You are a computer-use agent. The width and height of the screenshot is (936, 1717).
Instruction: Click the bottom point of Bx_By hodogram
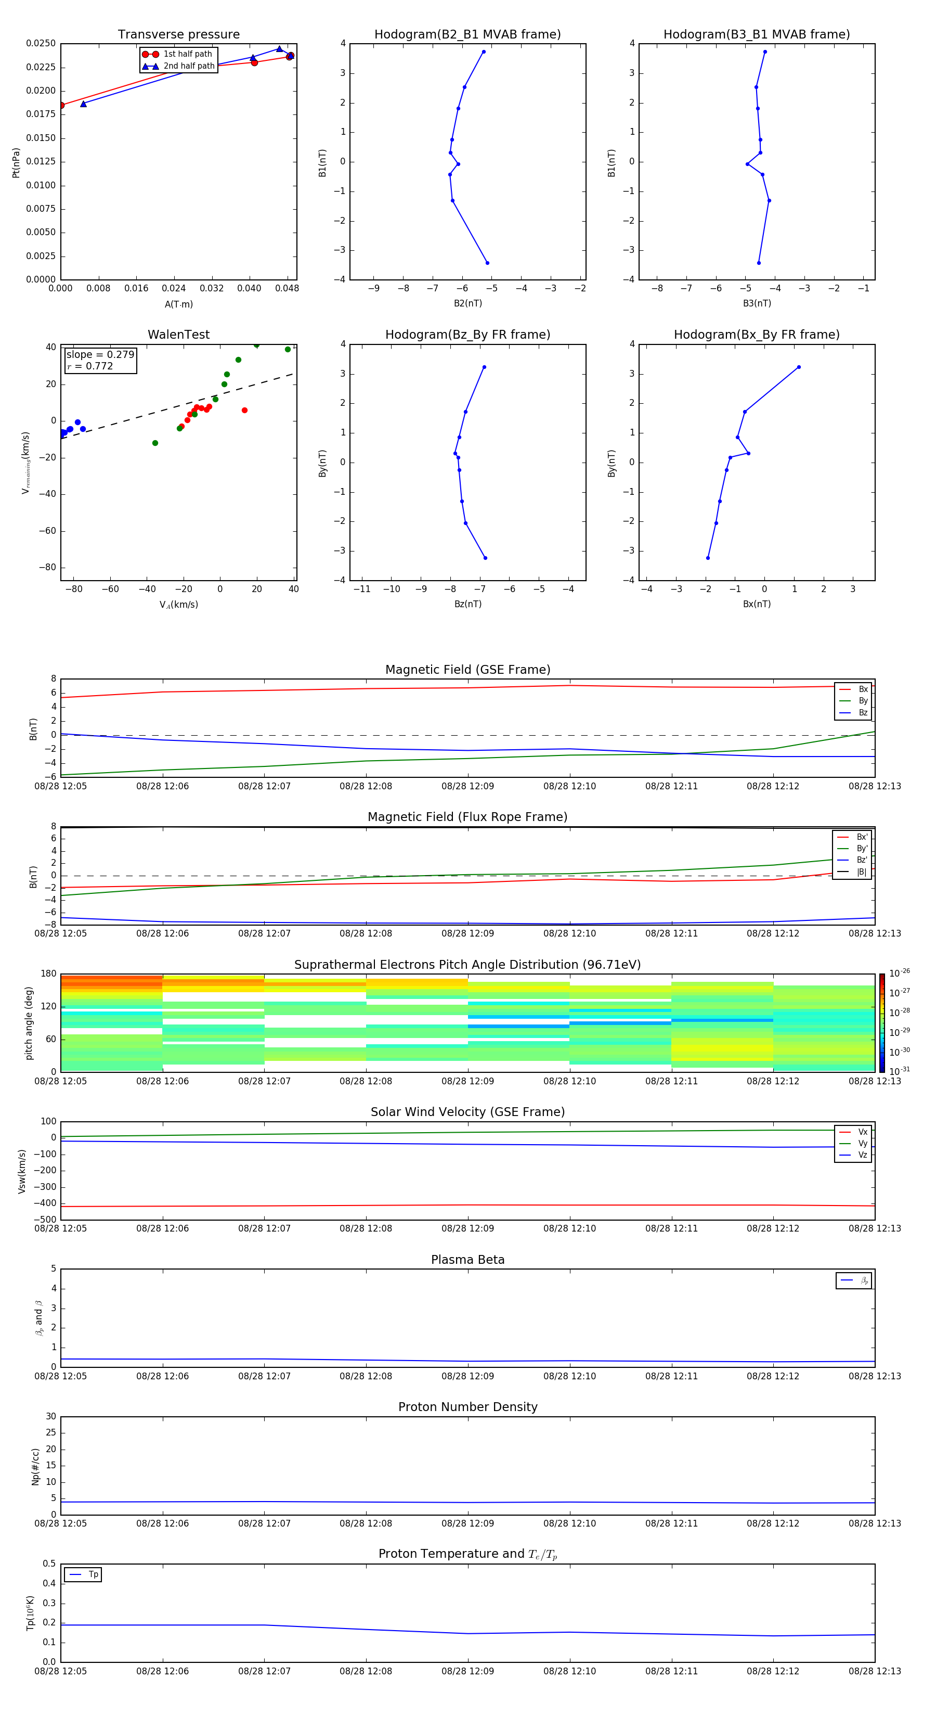pos(708,558)
